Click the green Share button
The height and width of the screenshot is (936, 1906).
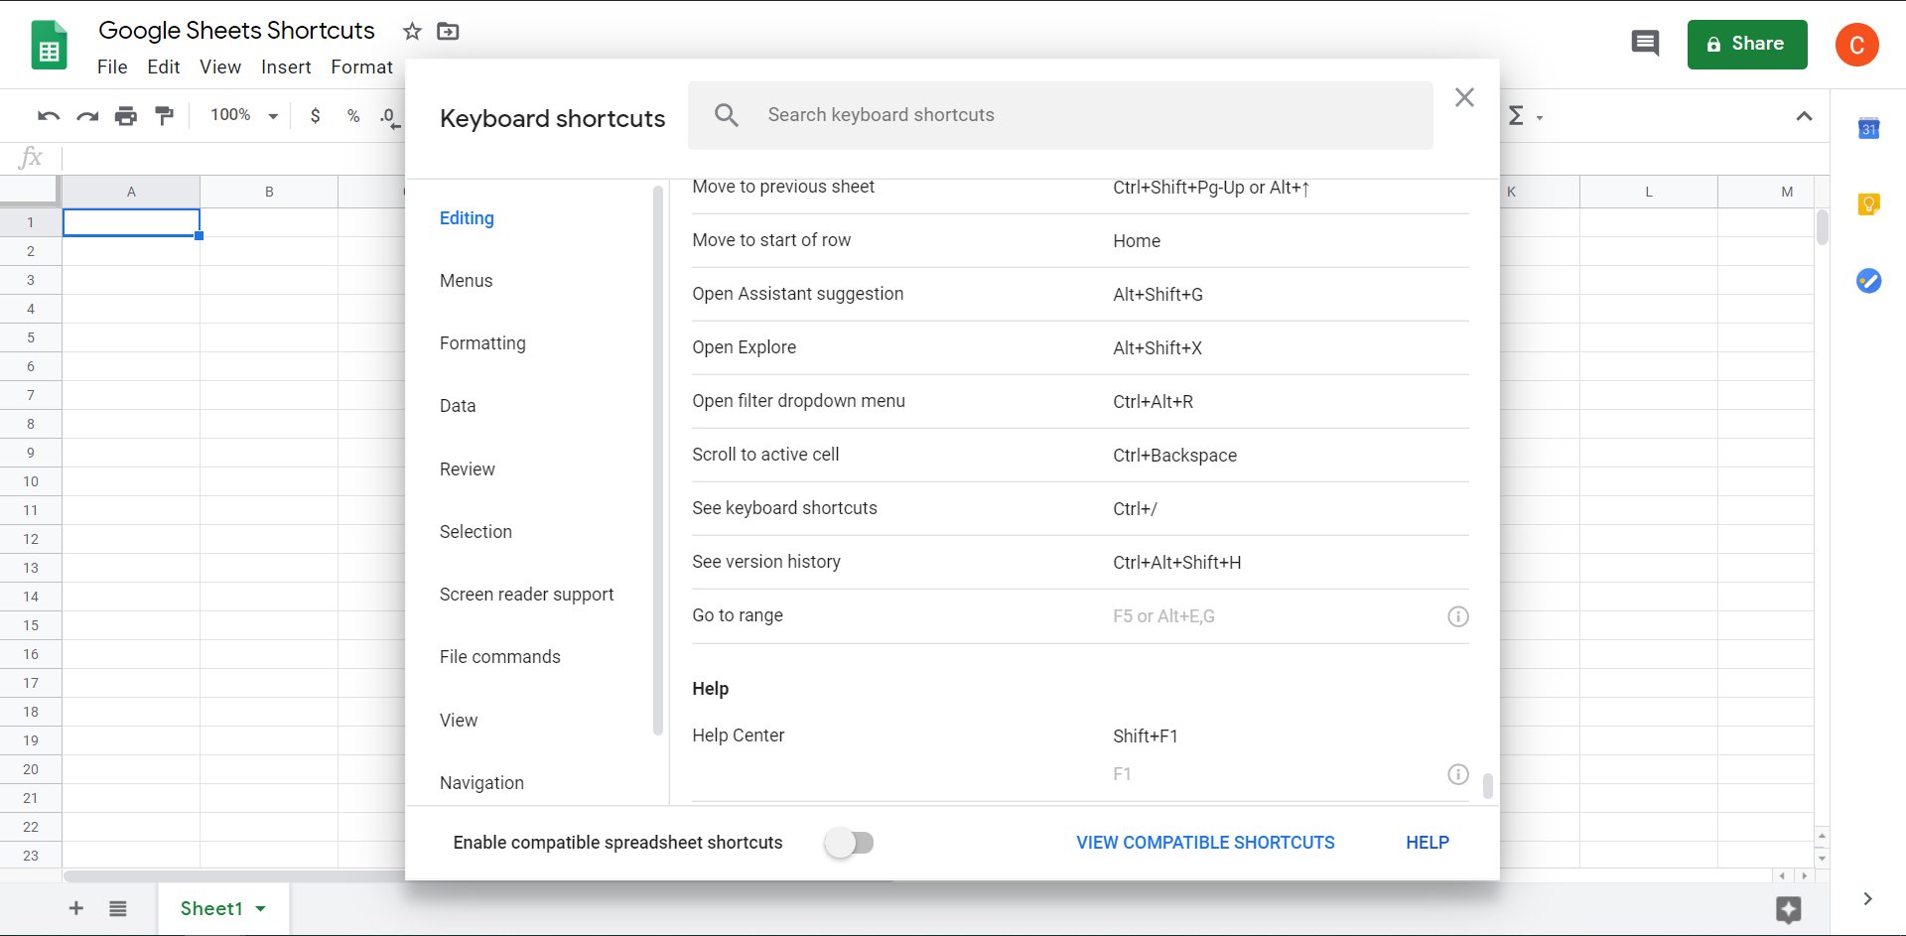(1746, 44)
